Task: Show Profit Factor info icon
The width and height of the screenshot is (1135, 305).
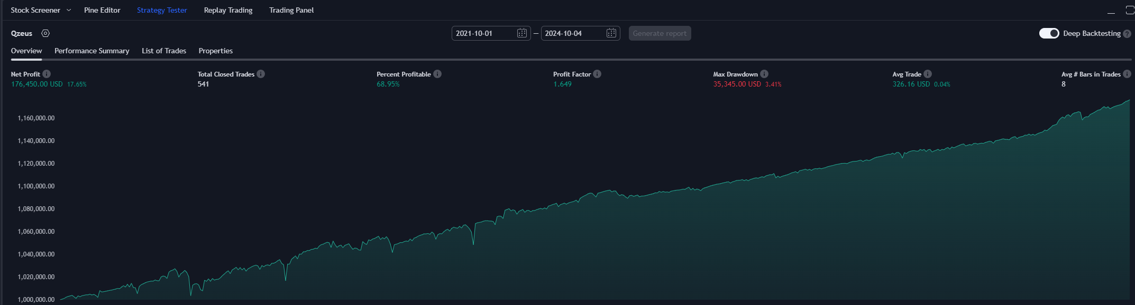Action: coord(597,74)
